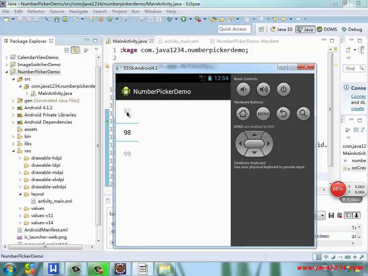This screenshot has width=368, height=276.
Task: Click green Run button in toolbar
Action: 184,19
